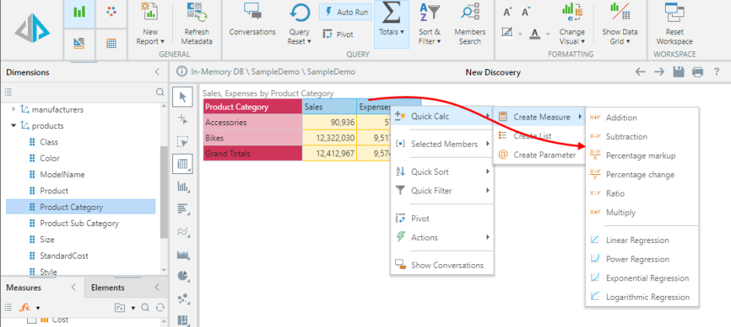Image resolution: width=731 pixels, height=327 pixels.
Task: Choose the Subtraction quick calc
Action: pyautogui.click(x=642, y=137)
